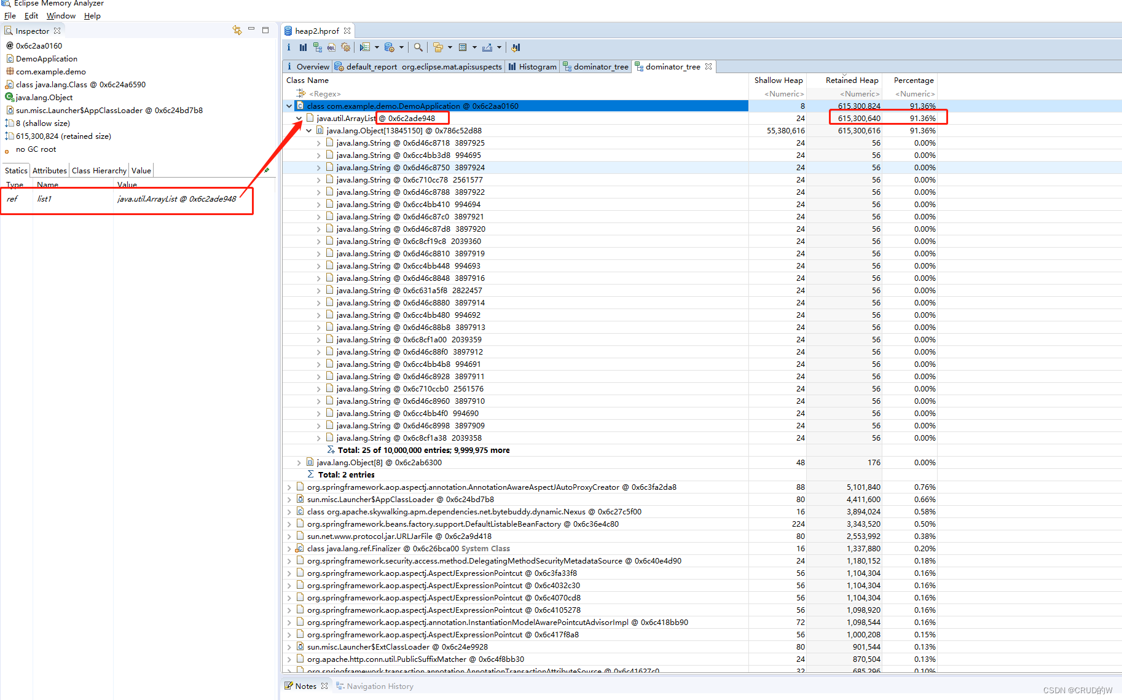This screenshot has width=1122, height=700.
Task: Collapse java.util.ArrayList @ 0x6c2ade948 node
Action: pyautogui.click(x=299, y=119)
